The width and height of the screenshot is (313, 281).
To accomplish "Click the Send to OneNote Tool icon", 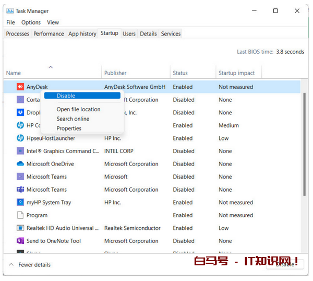I will pos(20,241).
